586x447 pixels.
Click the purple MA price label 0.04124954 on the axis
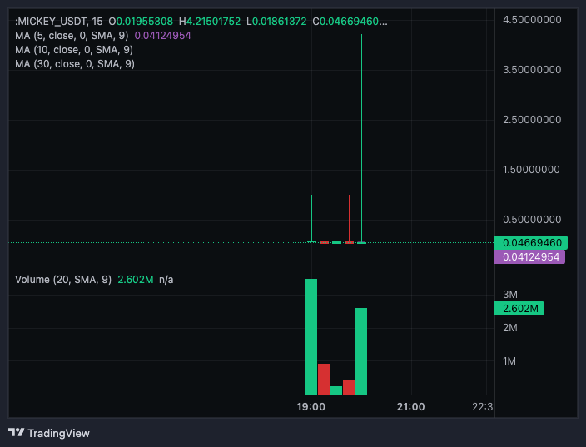pyautogui.click(x=529, y=256)
